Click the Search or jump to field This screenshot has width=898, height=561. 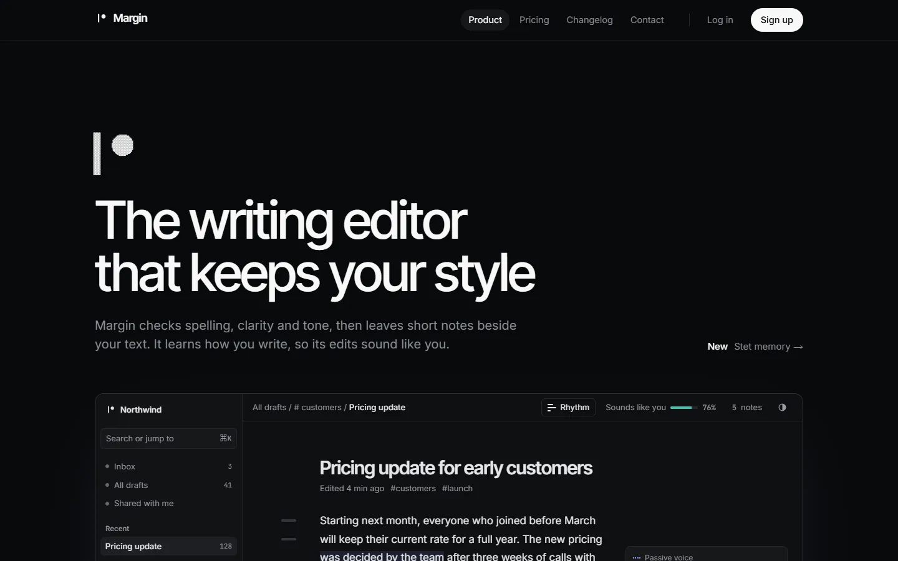168,438
